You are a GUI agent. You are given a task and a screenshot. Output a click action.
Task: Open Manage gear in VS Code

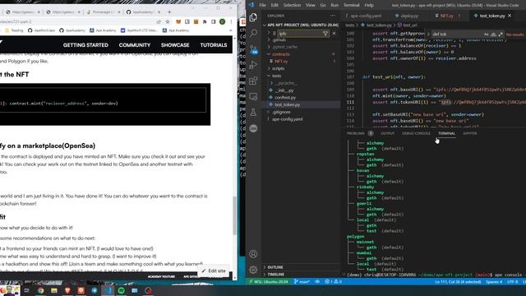tap(253, 269)
